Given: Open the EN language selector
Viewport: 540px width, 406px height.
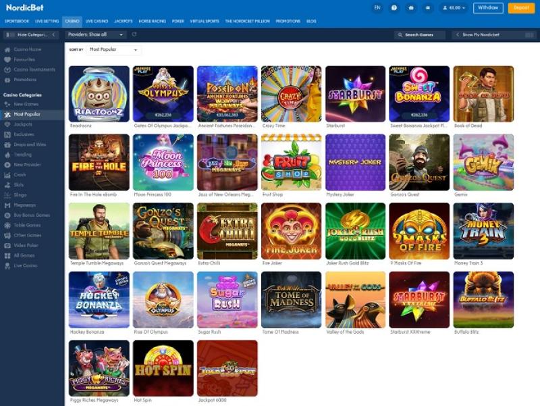Looking at the screenshot, I should click(377, 8).
